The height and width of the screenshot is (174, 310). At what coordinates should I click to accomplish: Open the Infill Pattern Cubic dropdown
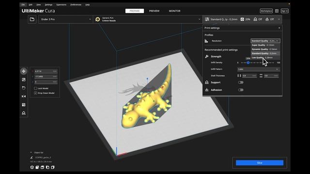[258, 69]
